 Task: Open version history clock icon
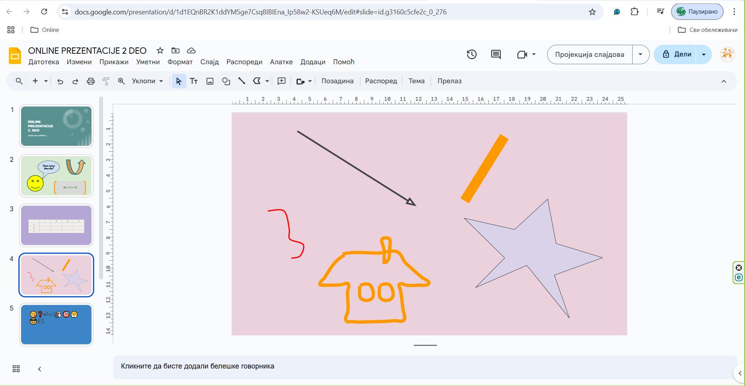click(472, 54)
